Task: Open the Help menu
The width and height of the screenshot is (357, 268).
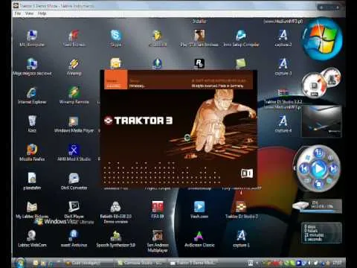Action: 42,13
